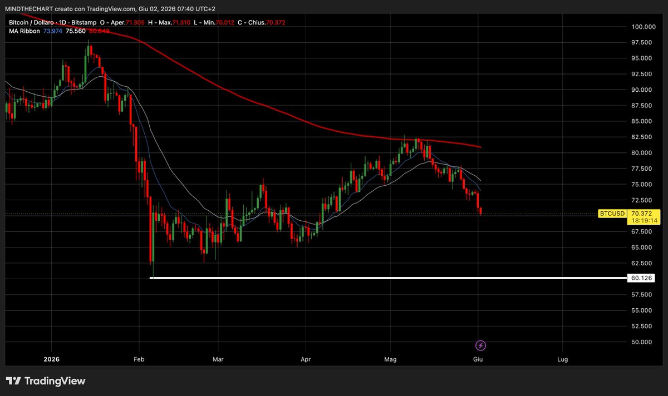Click the 18:19:14 candle countdown timer
This screenshot has height=396, width=668.
pos(645,221)
